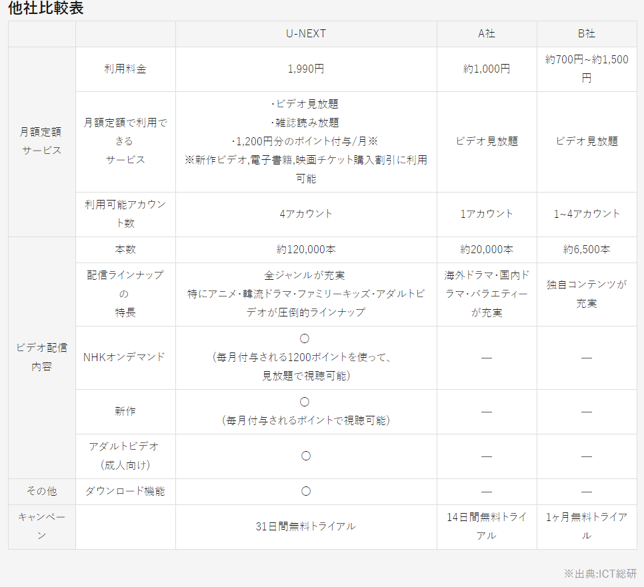The image size is (644, 587).
Task: Select the 14日間無料トライアル cell
Action: 487,526
